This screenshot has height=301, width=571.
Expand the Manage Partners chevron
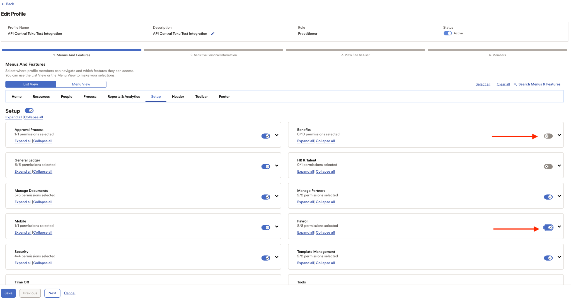(559, 196)
